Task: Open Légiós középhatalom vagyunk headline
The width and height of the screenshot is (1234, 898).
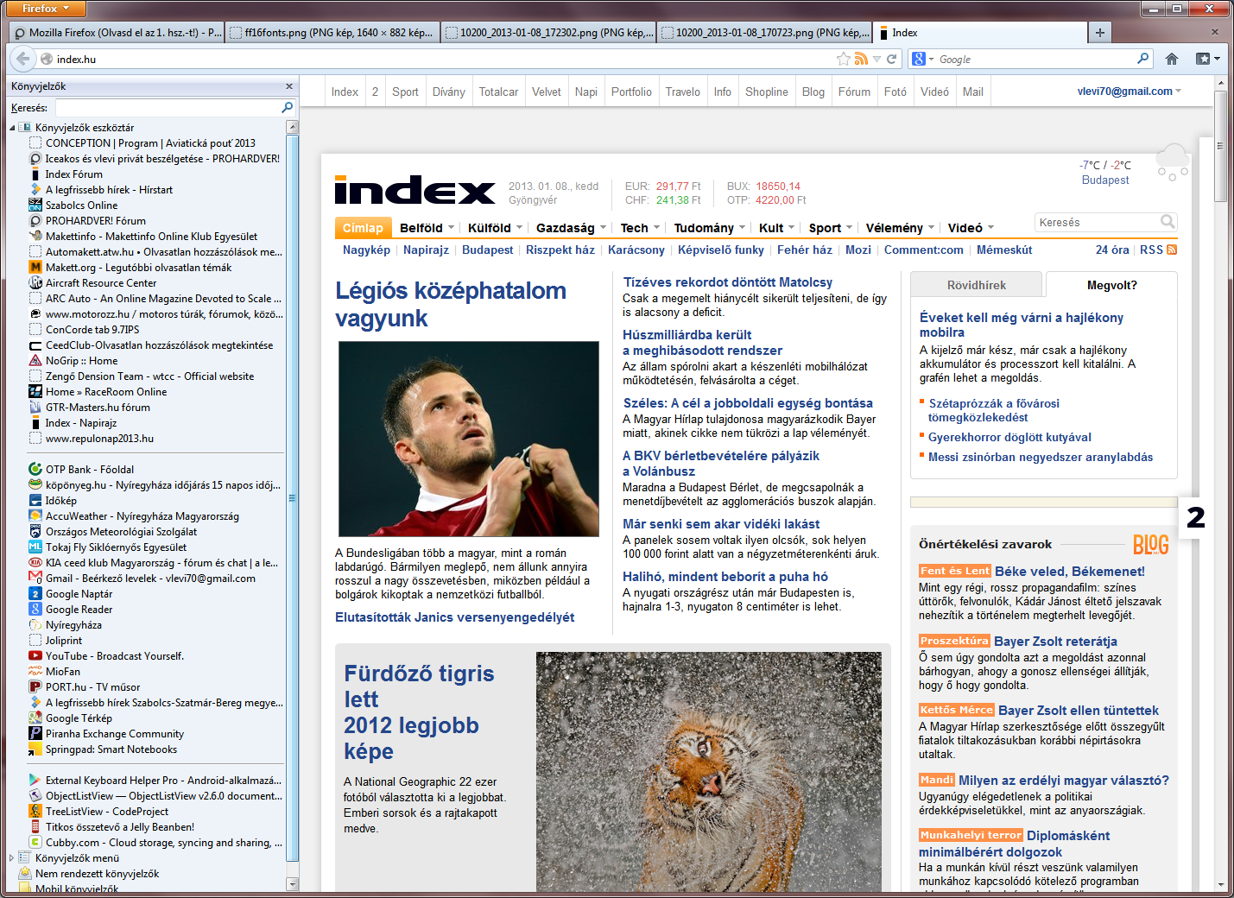Action: [x=451, y=304]
